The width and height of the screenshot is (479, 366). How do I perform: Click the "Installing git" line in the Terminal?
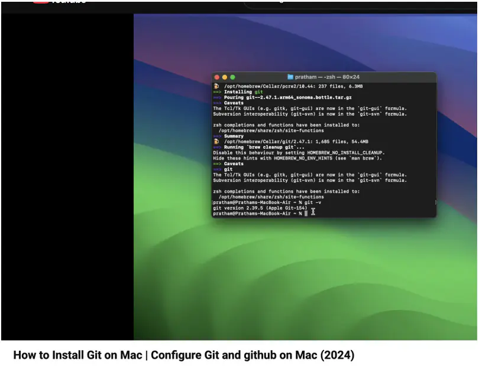coord(238,92)
